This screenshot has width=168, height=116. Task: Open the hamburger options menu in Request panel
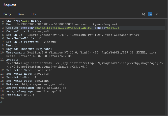click(x=163, y=14)
